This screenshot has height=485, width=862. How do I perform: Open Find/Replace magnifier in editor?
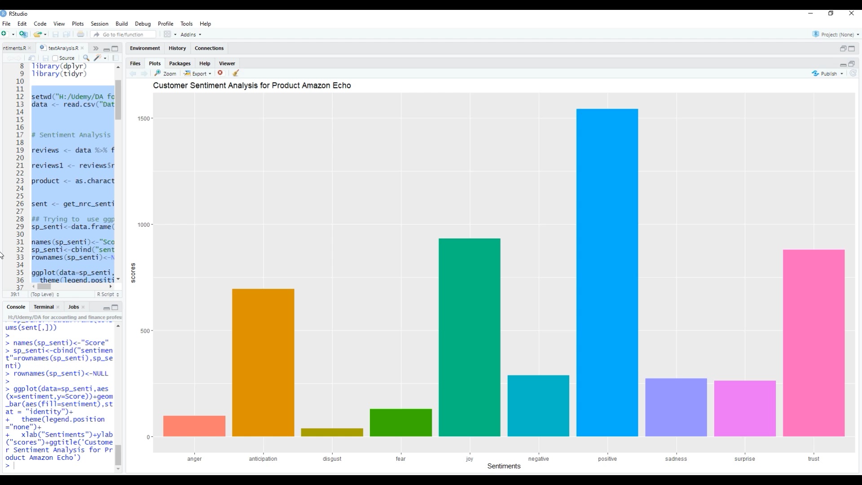coord(86,58)
